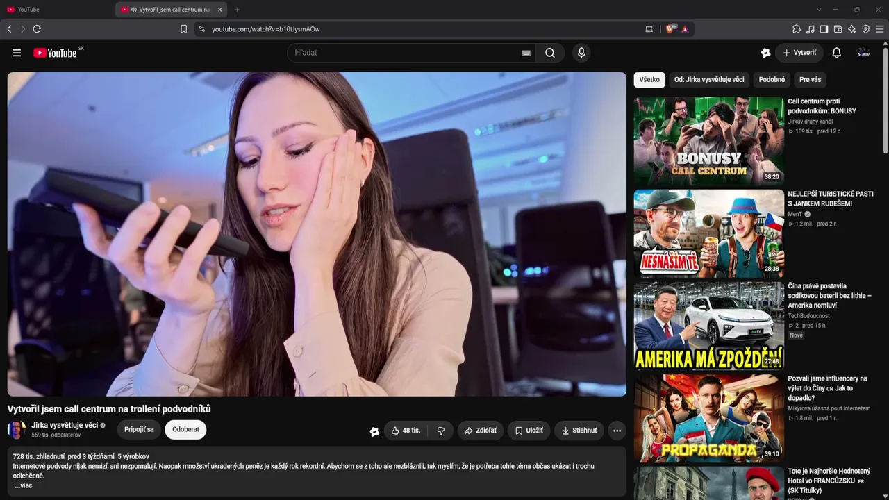The image size is (889, 500).
Task: Select the Všetko filter chip
Action: pyautogui.click(x=649, y=80)
